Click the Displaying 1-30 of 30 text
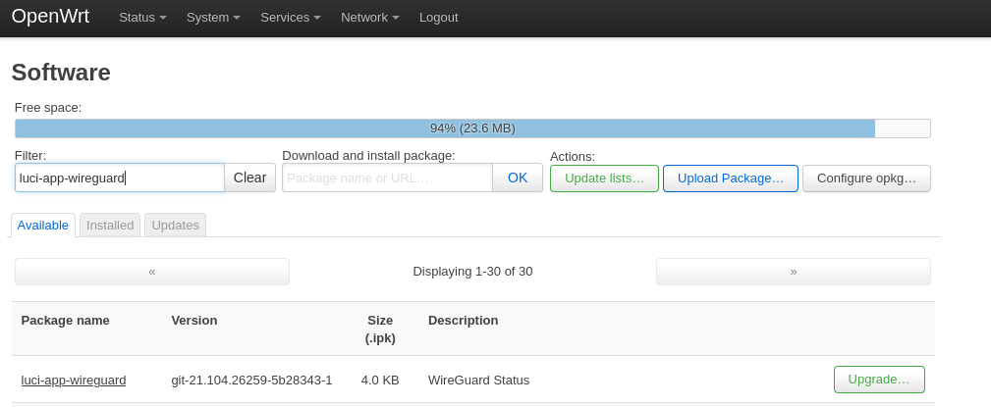 [x=472, y=272]
